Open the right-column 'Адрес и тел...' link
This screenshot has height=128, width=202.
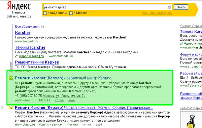pos(193,44)
